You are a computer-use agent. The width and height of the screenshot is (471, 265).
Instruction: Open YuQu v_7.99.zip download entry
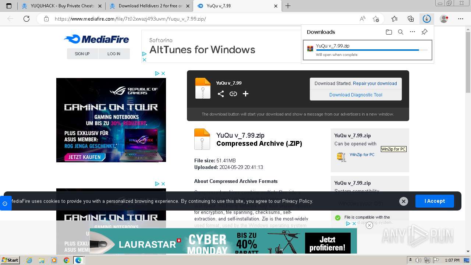click(368, 50)
